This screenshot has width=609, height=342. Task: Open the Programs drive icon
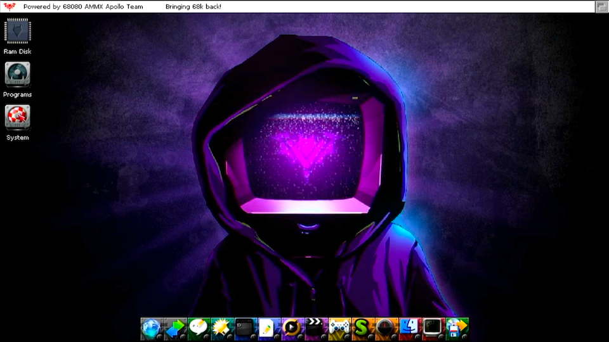pyautogui.click(x=18, y=73)
